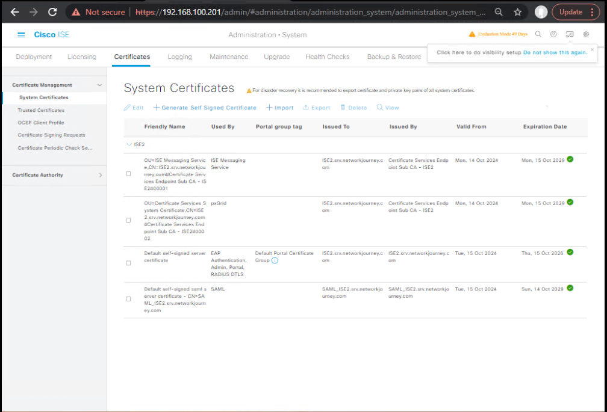Screen dimensions: 607x412
Task: Select the pxGrid certificate checkbox
Action: pyautogui.click(x=128, y=220)
